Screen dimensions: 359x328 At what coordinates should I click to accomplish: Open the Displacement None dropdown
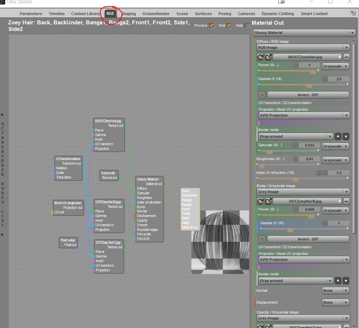point(336,302)
